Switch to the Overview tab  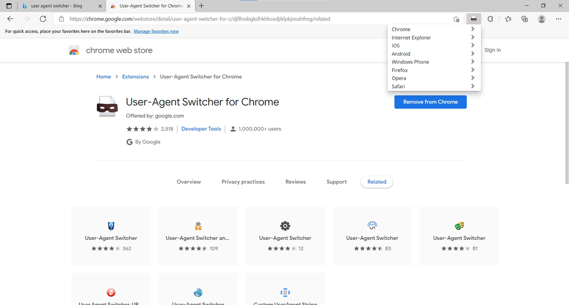click(x=188, y=182)
